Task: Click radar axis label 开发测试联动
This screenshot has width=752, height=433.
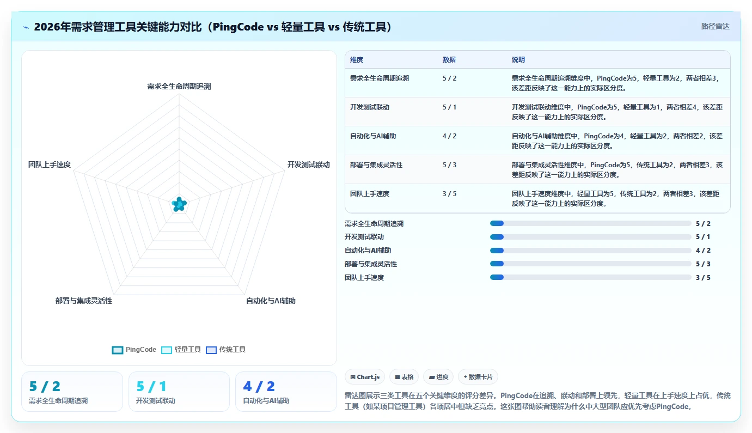Action: (308, 164)
